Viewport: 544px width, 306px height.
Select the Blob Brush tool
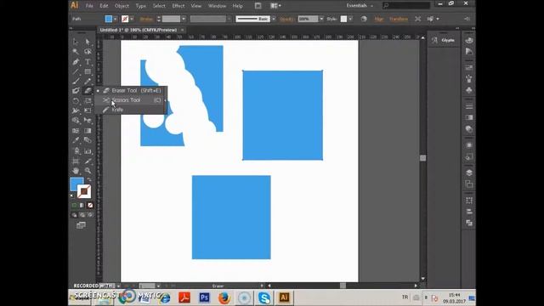click(x=76, y=91)
